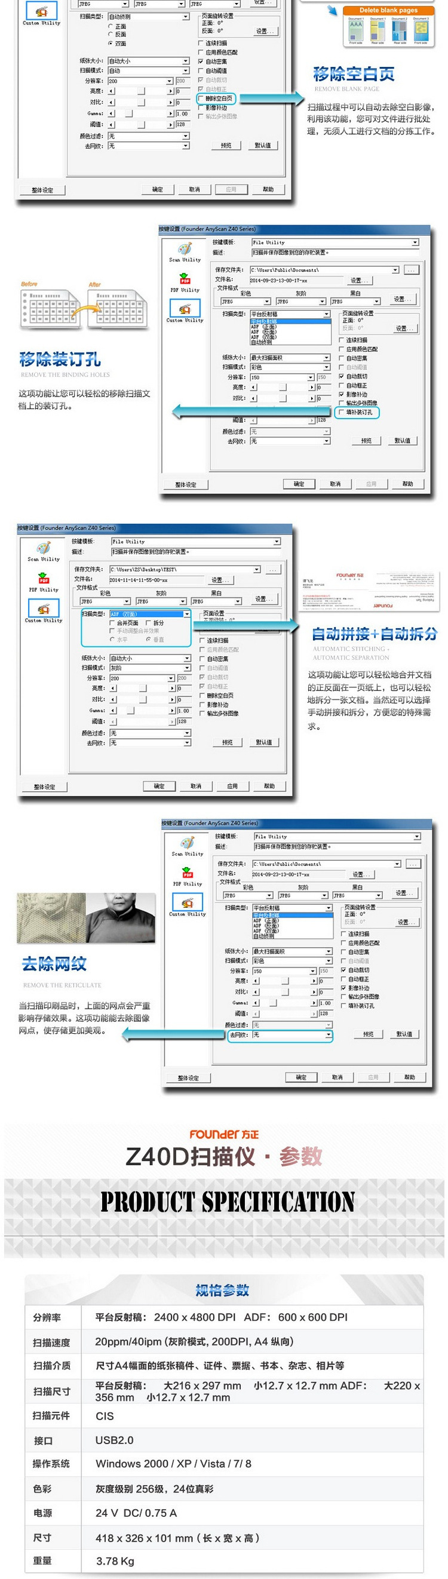This screenshot has width=448, height=1579.
Task: Select the 正面 radio button
Action: tap(111, 26)
